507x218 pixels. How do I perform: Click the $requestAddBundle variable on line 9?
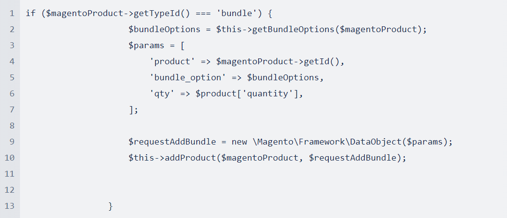172,142
